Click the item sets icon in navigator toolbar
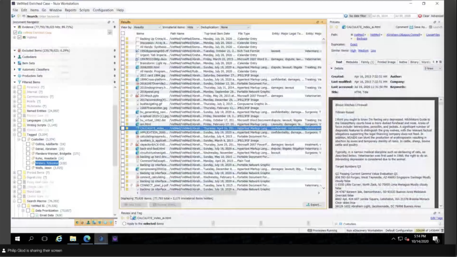 click(x=94, y=223)
